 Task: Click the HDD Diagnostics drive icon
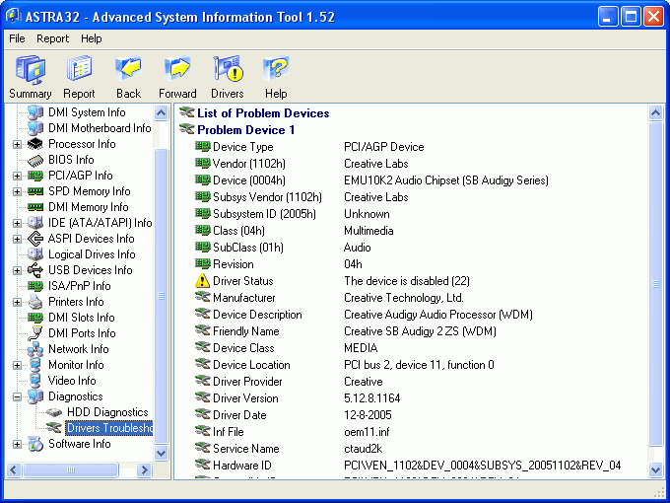click(54, 412)
